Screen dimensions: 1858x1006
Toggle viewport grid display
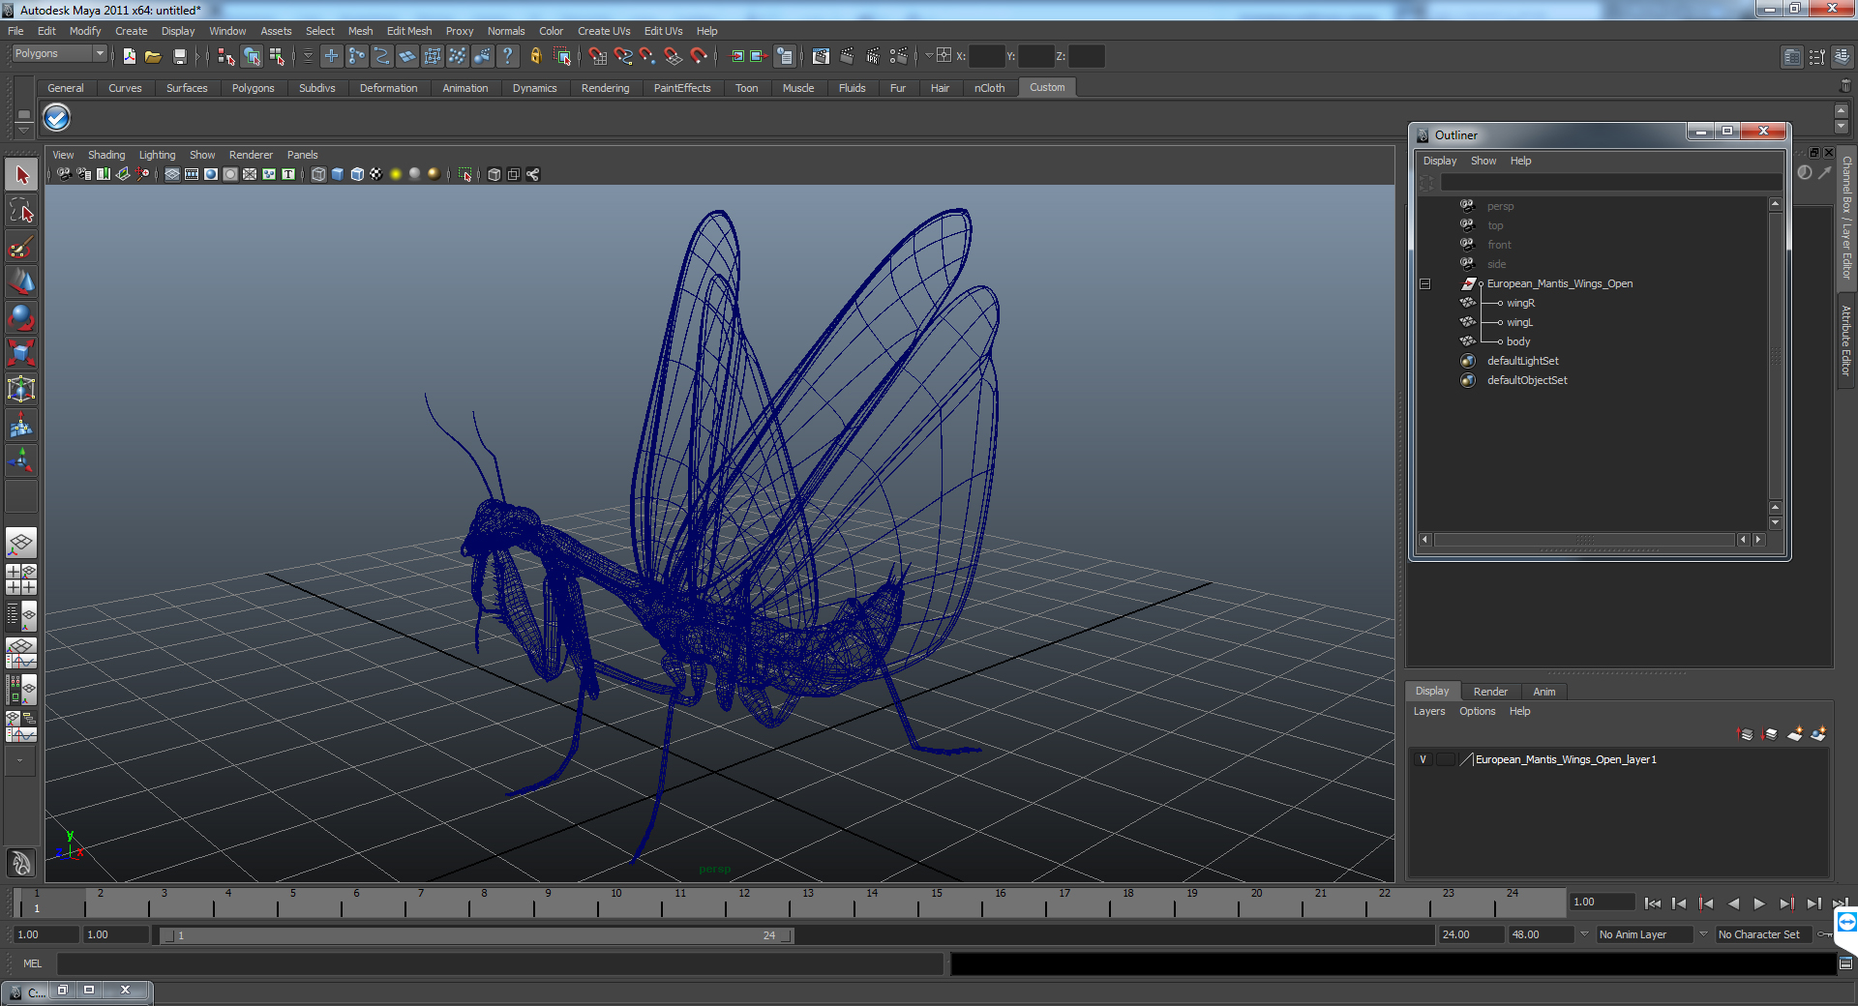tap(172, 174)
